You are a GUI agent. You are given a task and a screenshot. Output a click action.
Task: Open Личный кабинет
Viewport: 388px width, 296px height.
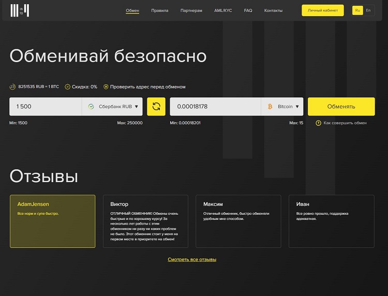[x=322, y=10]
